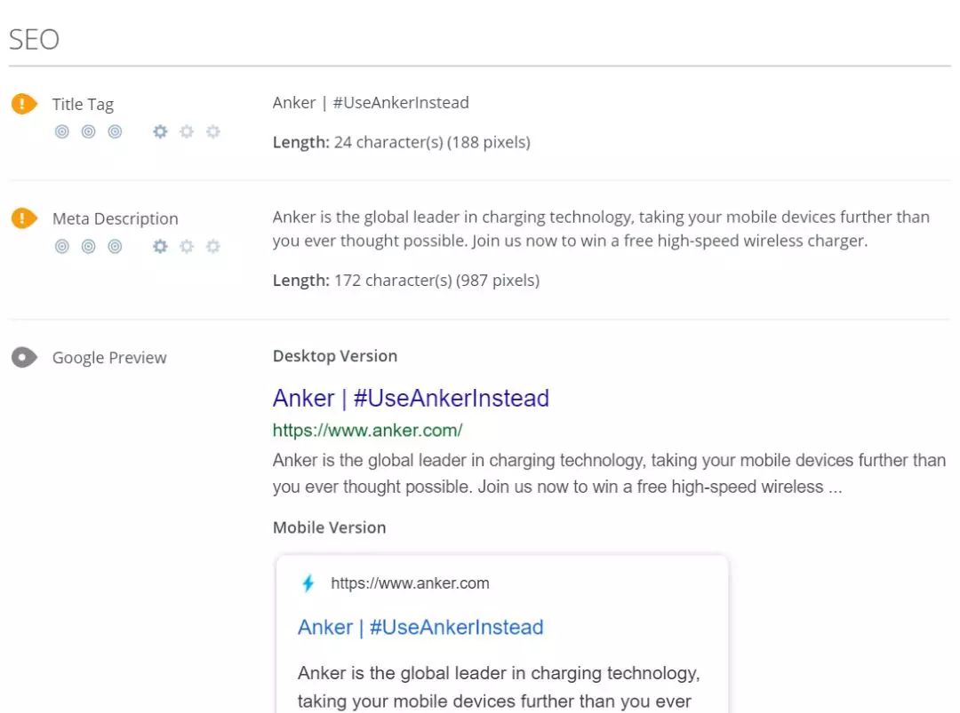Image resolution: width=960 pixels, height=713 pixels.
Task: Select the Title Tag label
Action: tap(83, 104)
